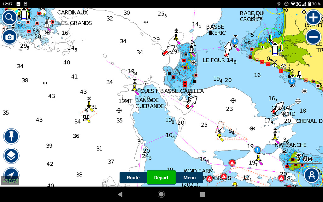Tap red warning marker near depth 10₄
This screenshot has width=323, height=202.
click(x=232, y=163)
